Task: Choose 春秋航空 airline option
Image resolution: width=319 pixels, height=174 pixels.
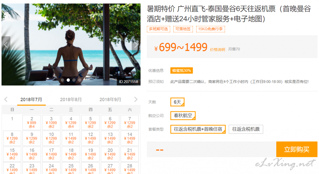Action: 183,115
